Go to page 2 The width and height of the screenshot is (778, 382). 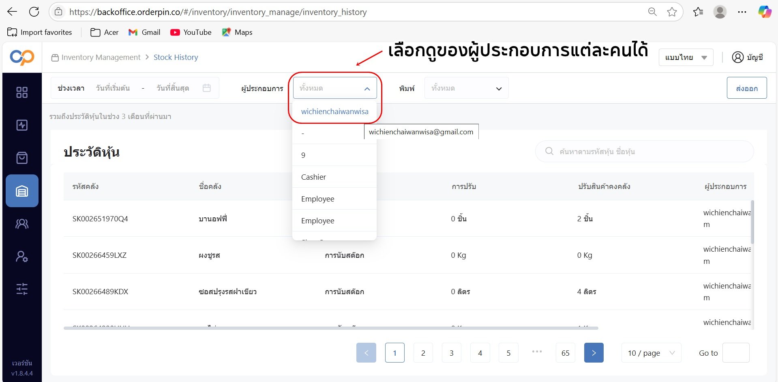point(423,353)
